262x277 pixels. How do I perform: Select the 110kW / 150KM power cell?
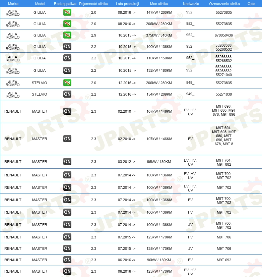(159, 58)
